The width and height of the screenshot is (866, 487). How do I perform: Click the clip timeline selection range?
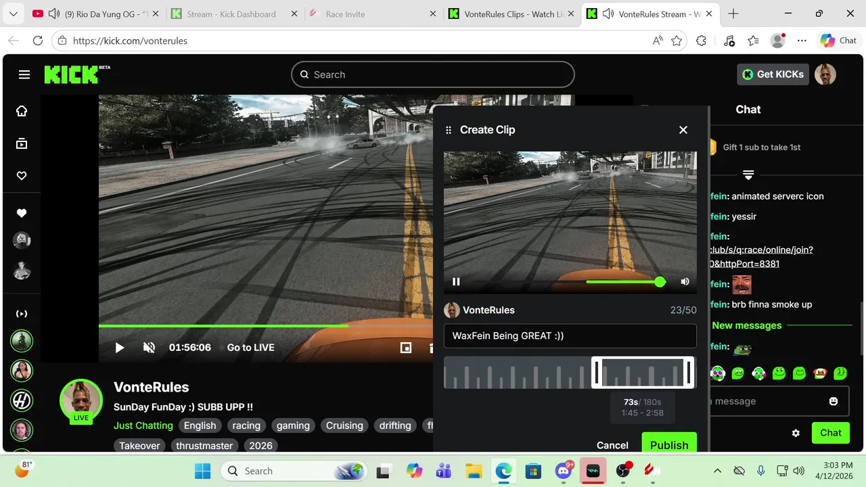point(643,373)
